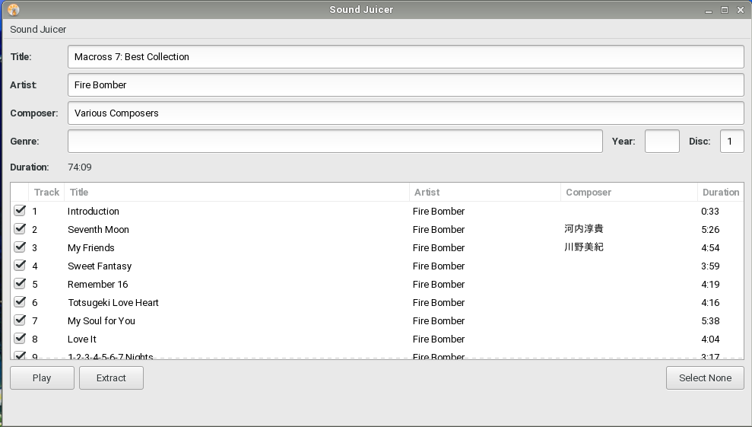This screenshot has width=752, height=427.
Task: Click the Composer column header
Action: click(628, 193)
